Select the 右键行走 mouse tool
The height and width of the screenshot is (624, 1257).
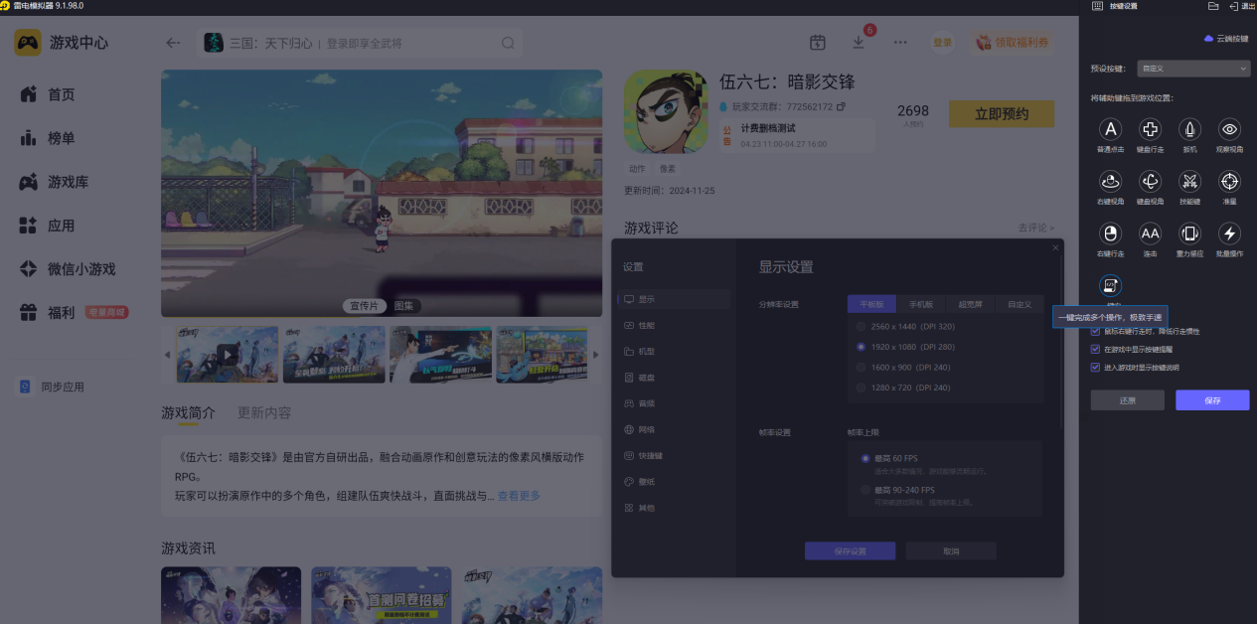point(1110,234)
